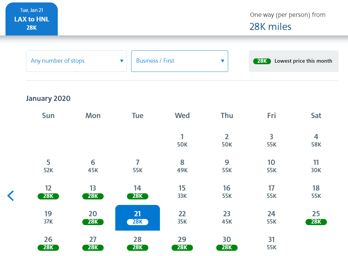Viewport: 348px width, 256px height.
Task: Click January 30 green 28K badge
Action: tap(227, 247)
